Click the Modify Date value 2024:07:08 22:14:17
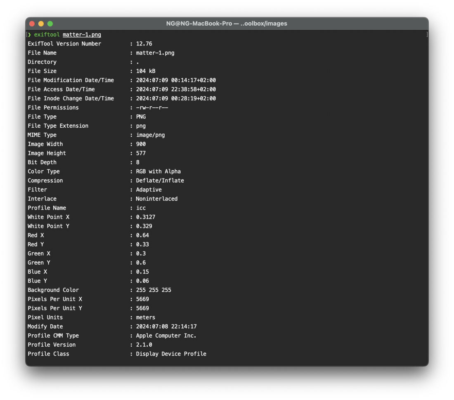 click(x=166, y=327)
